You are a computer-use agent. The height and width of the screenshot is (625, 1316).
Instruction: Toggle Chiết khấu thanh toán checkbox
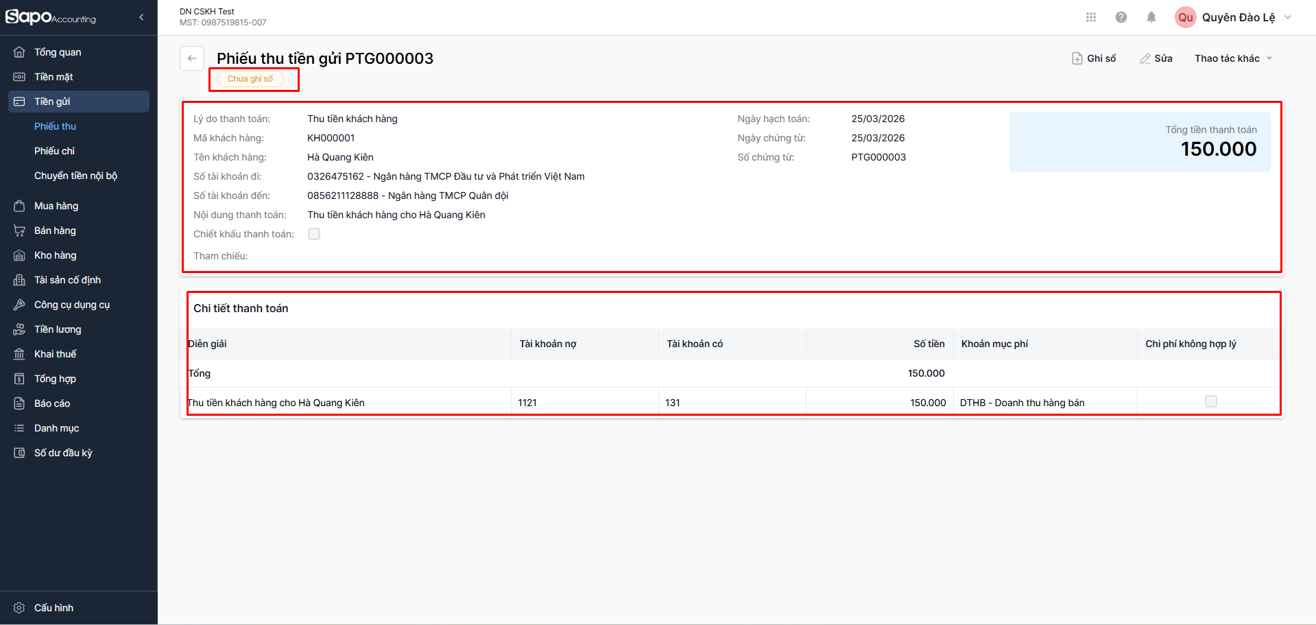point(314,234)
